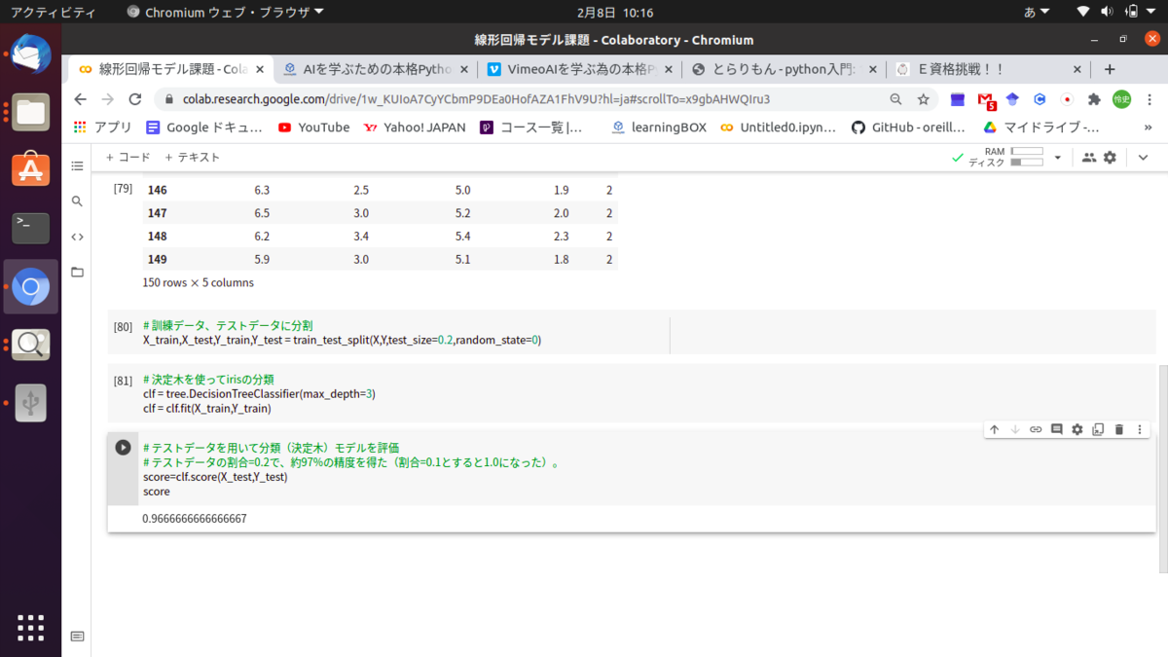Open the GitHub - oreill... bookmark
Screen dimensions: 1168x657
(x=908, y=127)
